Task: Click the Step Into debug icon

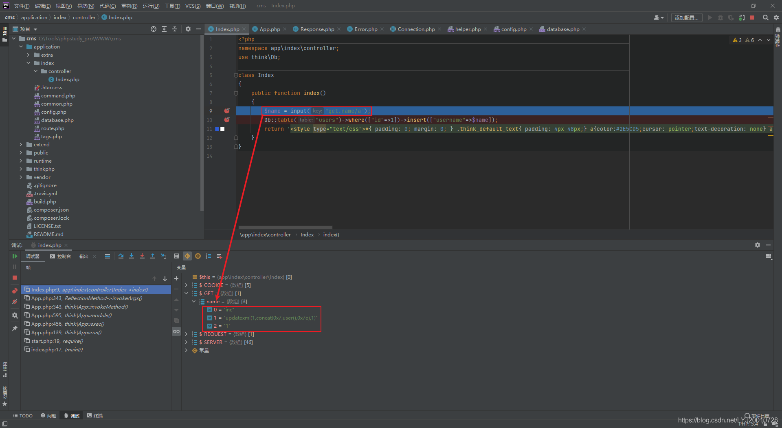Action: pyautogui.click(x=132, y=256)
